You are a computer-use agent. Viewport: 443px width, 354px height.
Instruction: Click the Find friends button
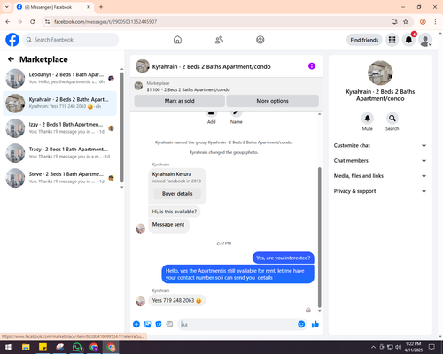(x=364, y=40)
